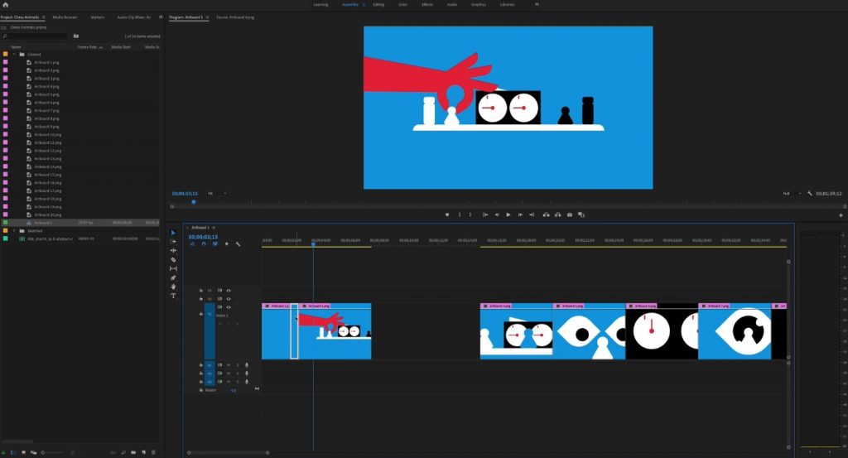Screen dimensions: 848x458
Task: Switch to Editing workspace
Action: pos(378,4)
